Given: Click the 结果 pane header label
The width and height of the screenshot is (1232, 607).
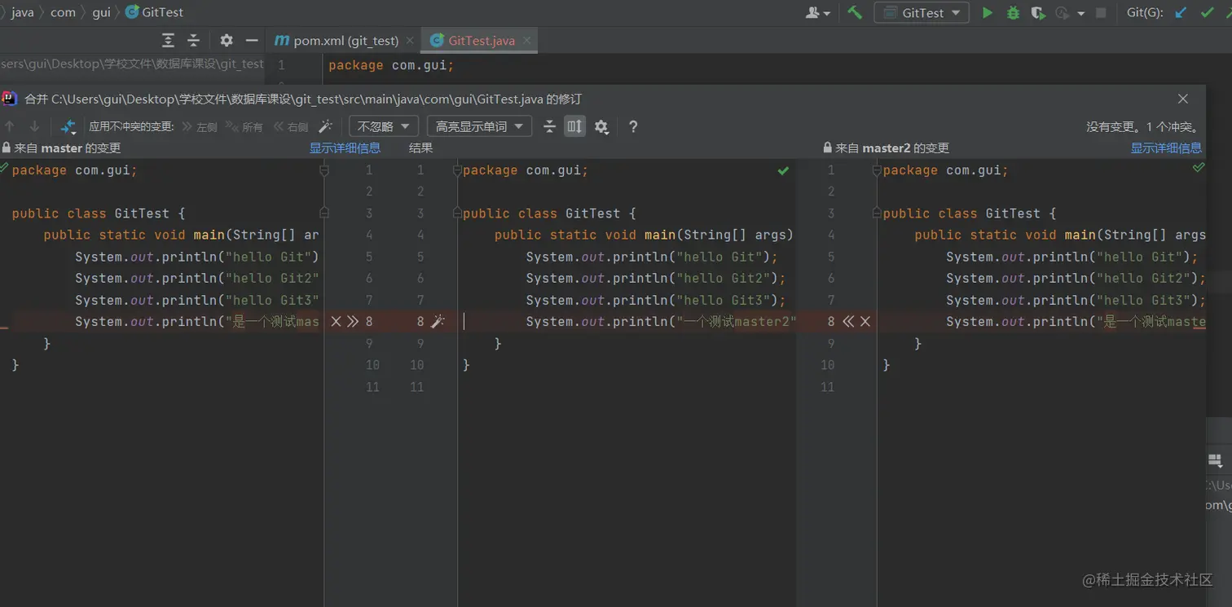Looking at the screenshot, I should pyautogui.click(x=421, y=148).
